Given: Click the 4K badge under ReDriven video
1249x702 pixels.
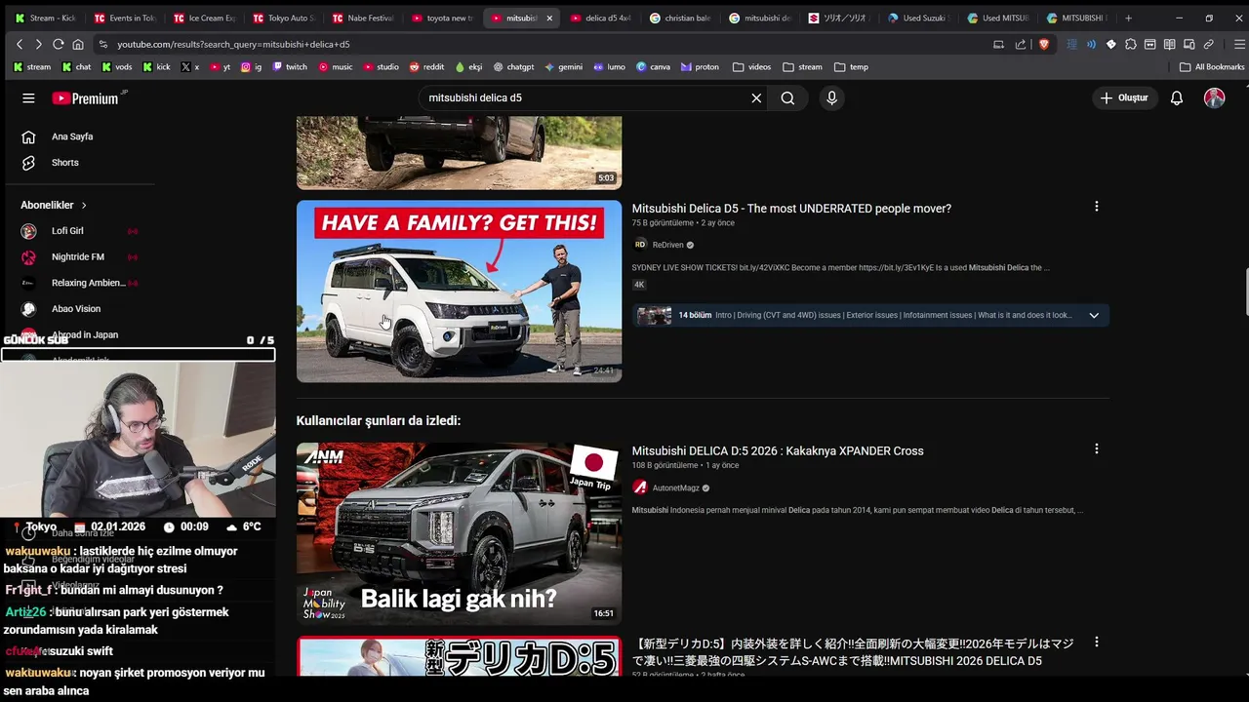Looking at the screenshot, I should (639, 285).
